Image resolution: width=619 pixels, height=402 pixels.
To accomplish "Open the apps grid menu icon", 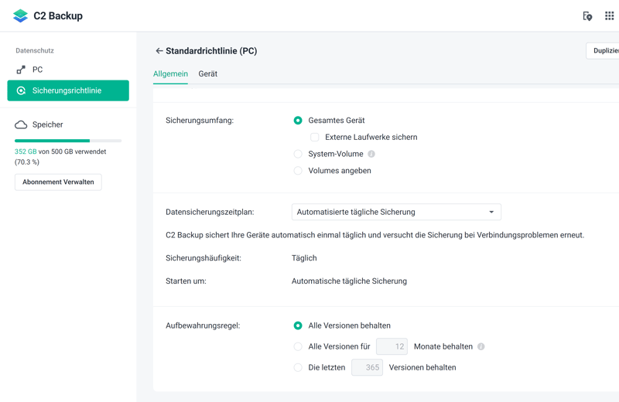I will click(609, 15).
